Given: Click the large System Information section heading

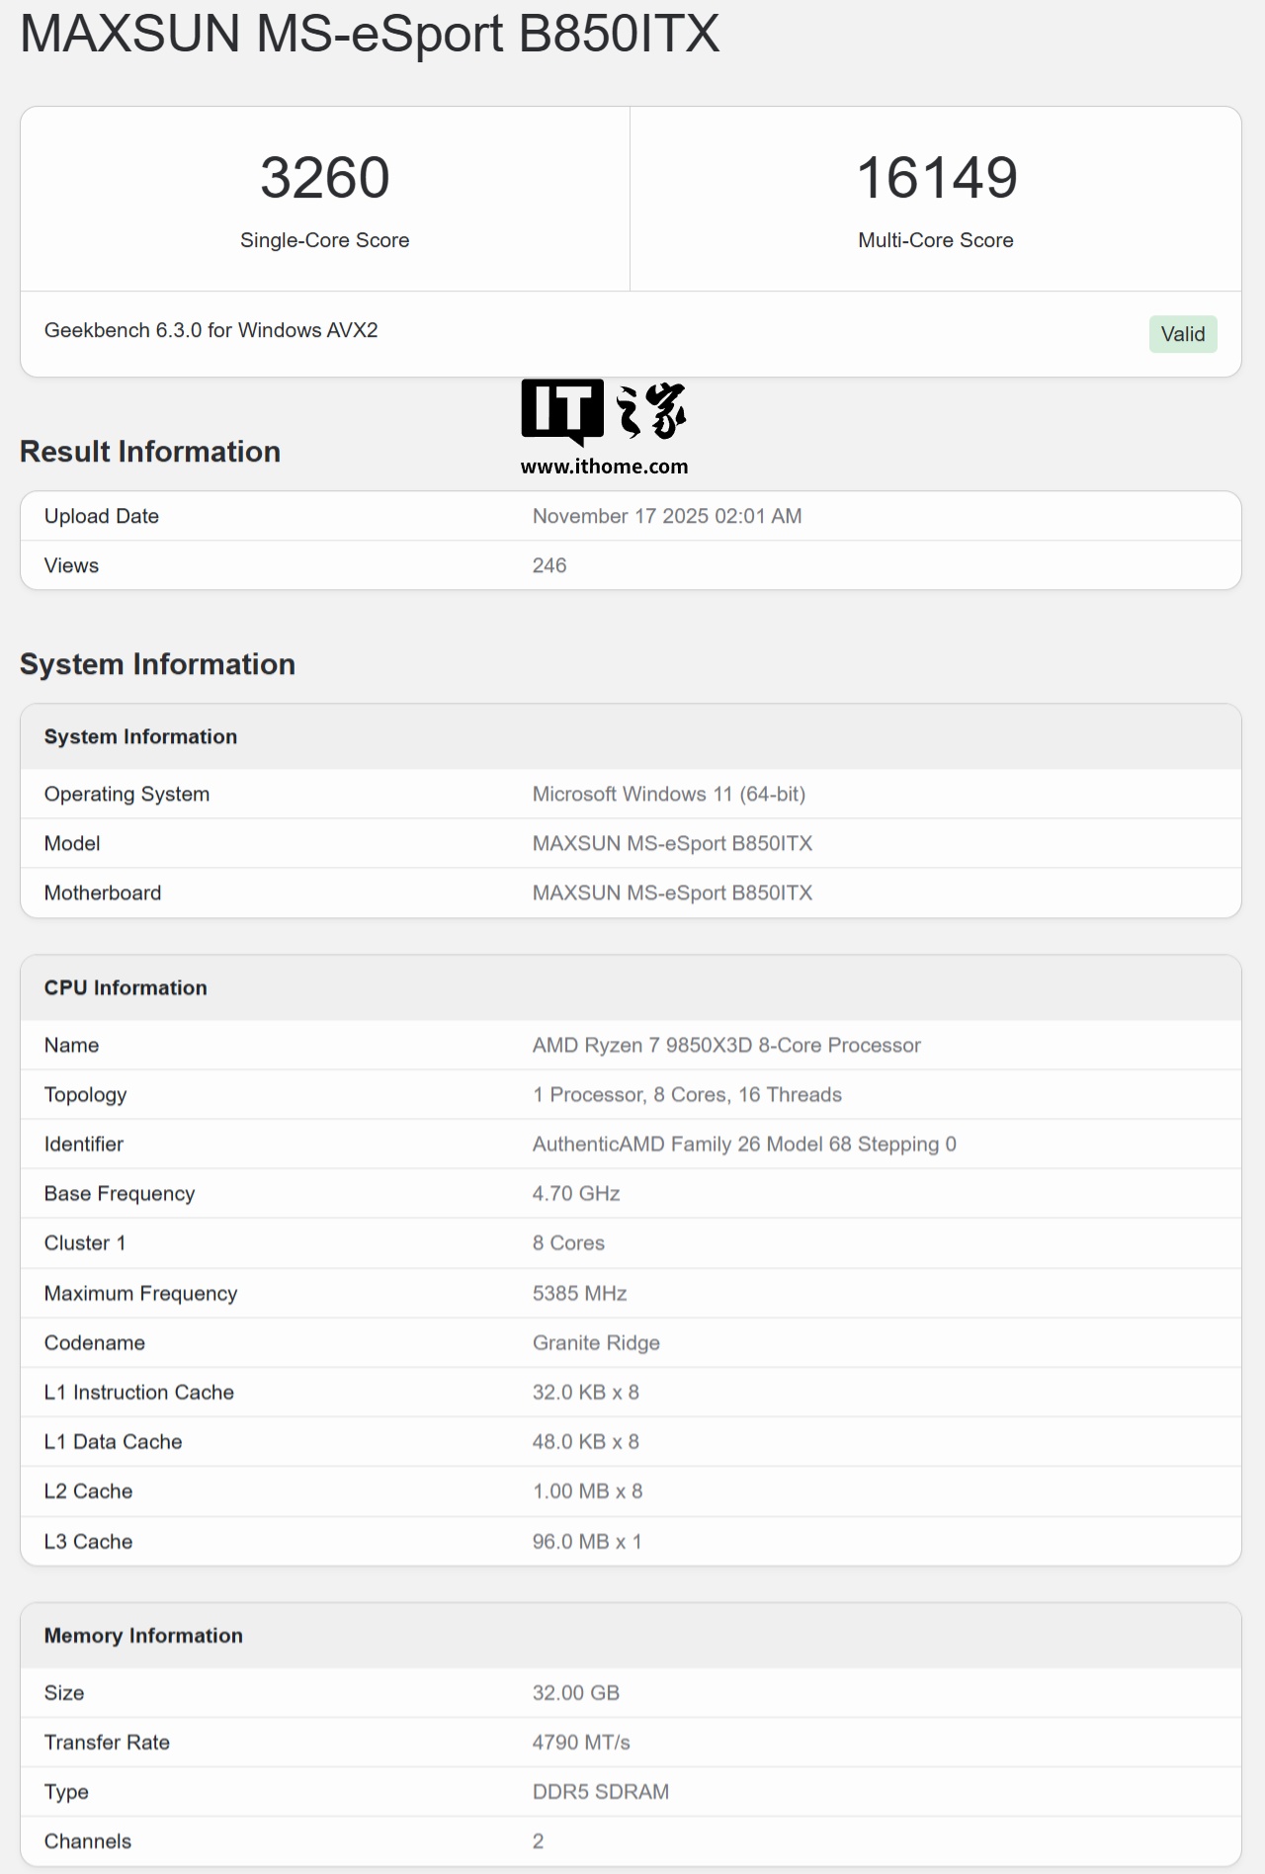Looking at the screenshot, I should point(157,664).
